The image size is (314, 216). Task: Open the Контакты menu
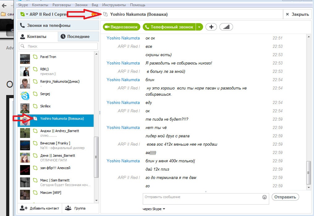40,5
